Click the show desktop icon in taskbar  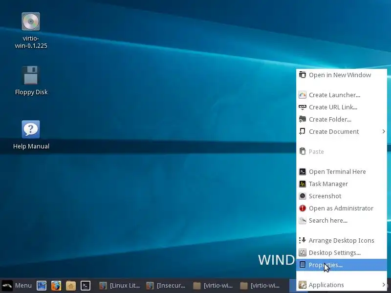point(42,286)
